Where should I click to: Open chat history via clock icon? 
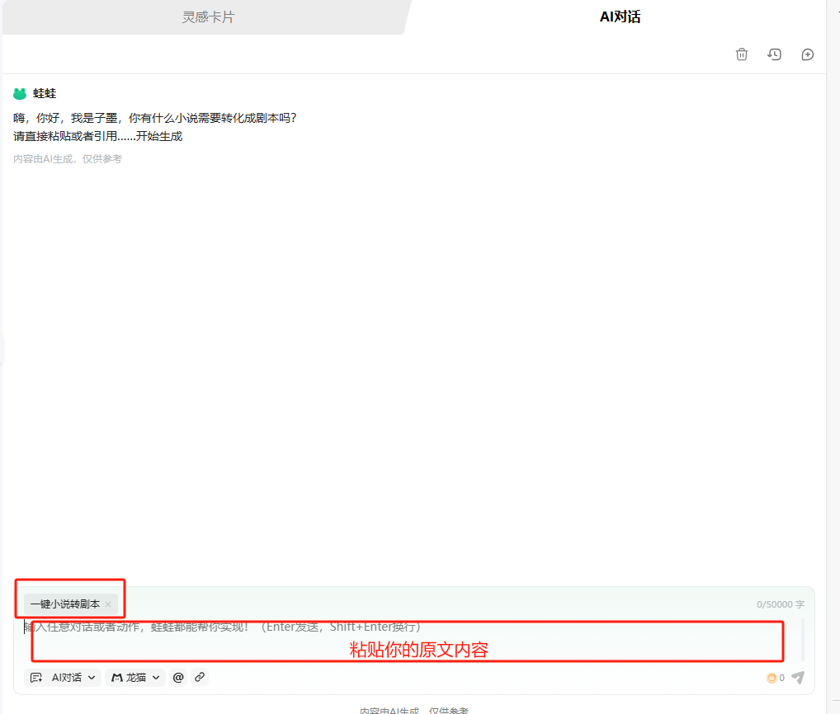pos(774,54)
